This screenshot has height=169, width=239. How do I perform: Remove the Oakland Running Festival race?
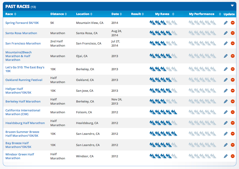tap(233, 80)
